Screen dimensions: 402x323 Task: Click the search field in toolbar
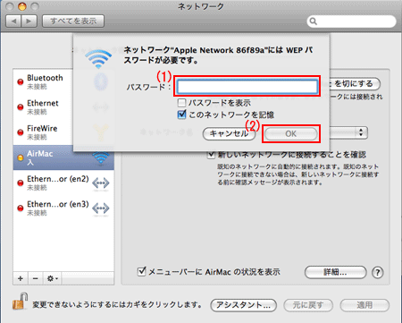[x=351, y=21]
